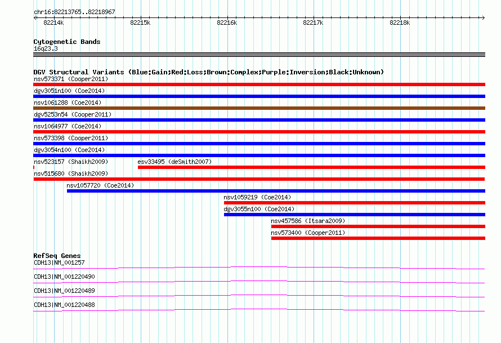The height and width of the screenshot is (343, 501).
Task: Click the 'CDH13|NM_001257' gene label
Action: (59, 262)
